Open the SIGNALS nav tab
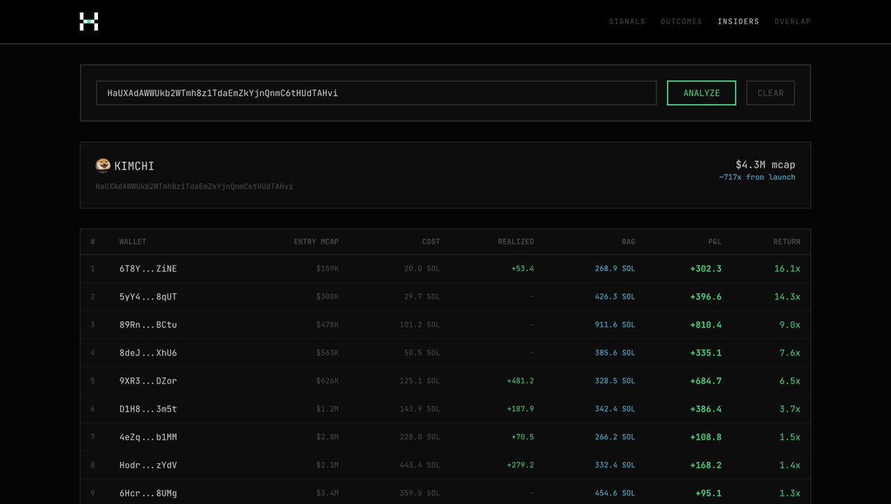Image resolution: width=891 pixels, height=504 pixels. coord(627,22)
